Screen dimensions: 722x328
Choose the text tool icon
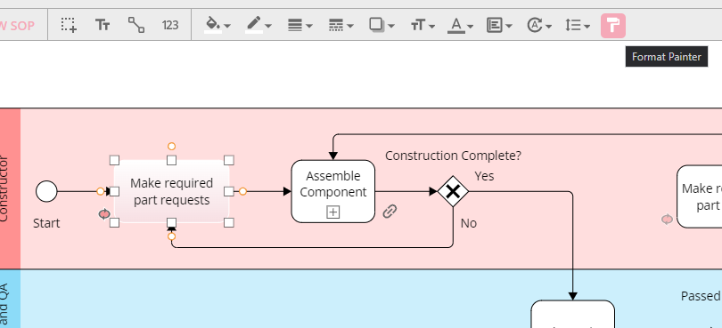[103, 25]
